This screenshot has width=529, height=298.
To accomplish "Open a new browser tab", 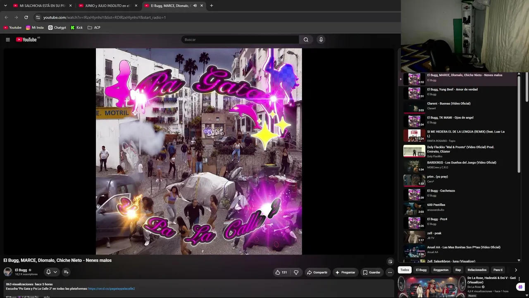I will 212,6.
